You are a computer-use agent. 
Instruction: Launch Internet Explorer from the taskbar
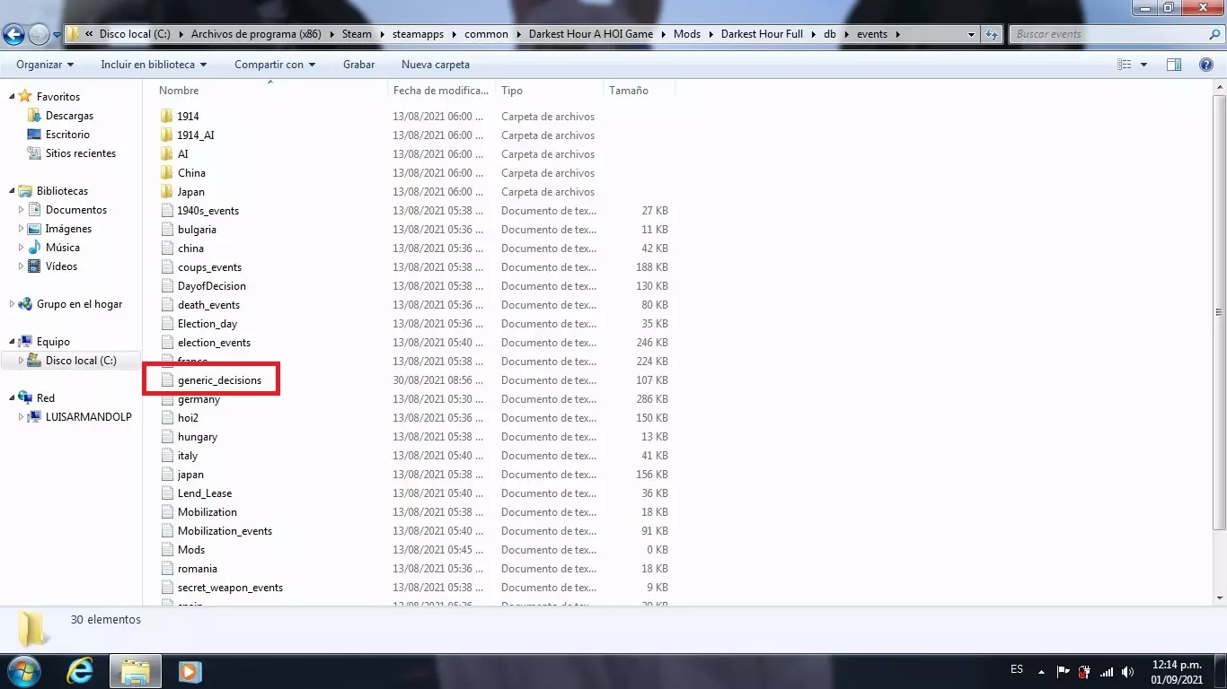[80, 671]
